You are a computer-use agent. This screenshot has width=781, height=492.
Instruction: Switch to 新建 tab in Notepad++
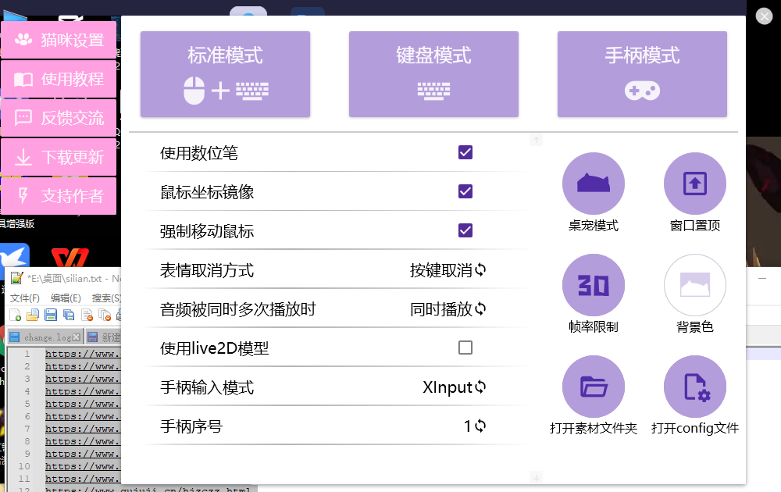104,337
